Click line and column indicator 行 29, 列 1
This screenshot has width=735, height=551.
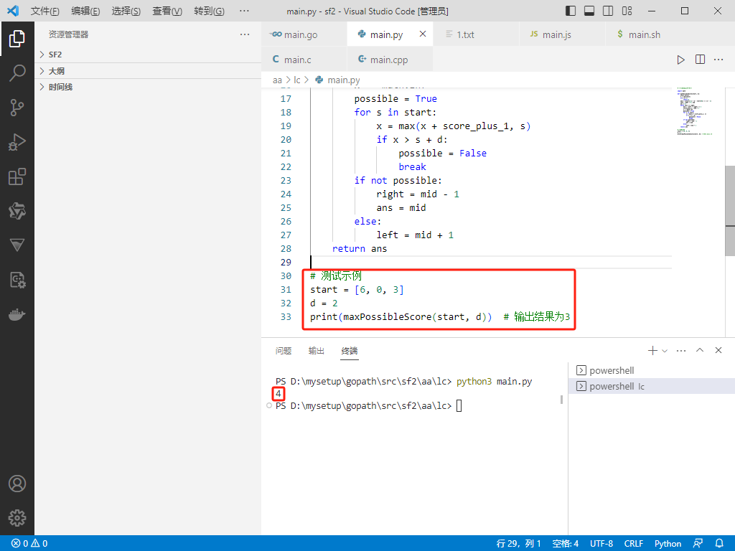click(518, 543)
